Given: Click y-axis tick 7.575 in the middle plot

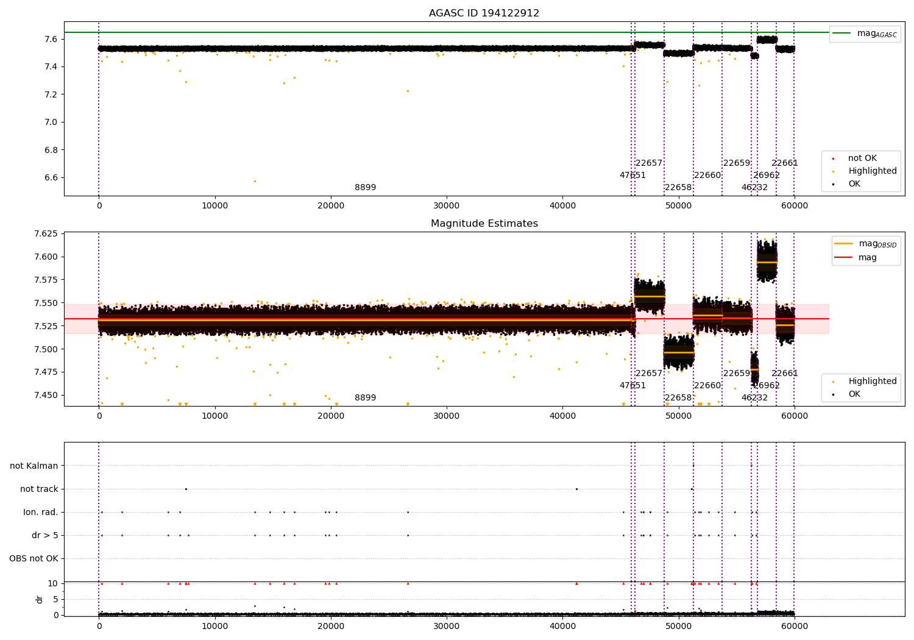Looking at the screenshot, I should [46, 280].
